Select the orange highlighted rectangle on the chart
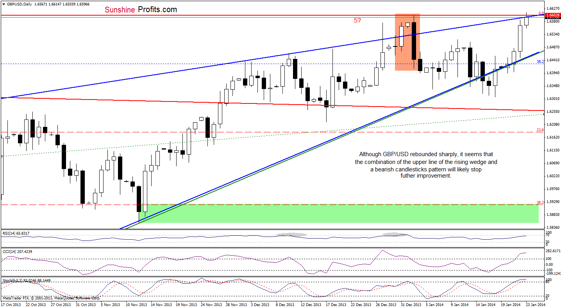 [407, 42]
